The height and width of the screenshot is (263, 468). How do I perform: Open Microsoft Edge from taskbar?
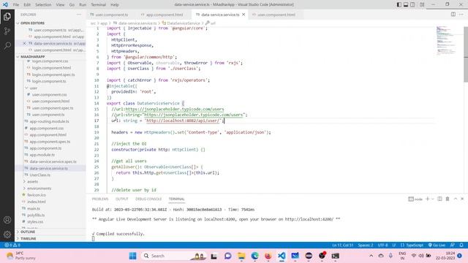click(254, 256)
